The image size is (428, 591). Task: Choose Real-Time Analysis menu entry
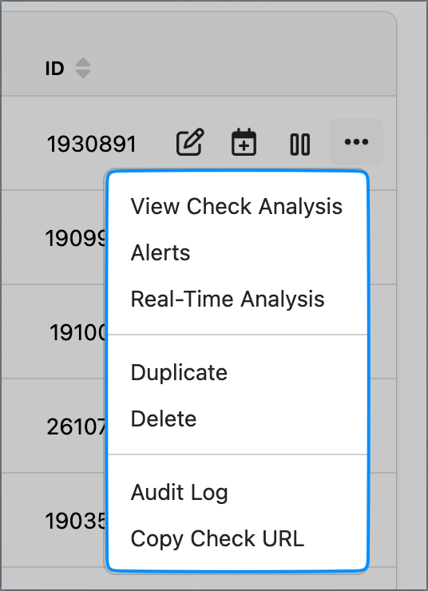pos(236,299)
